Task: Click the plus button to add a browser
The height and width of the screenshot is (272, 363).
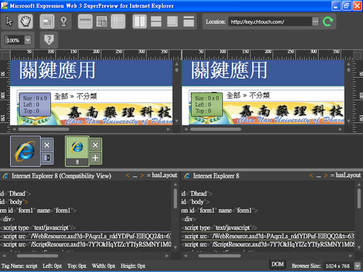Action: [95, 158]
